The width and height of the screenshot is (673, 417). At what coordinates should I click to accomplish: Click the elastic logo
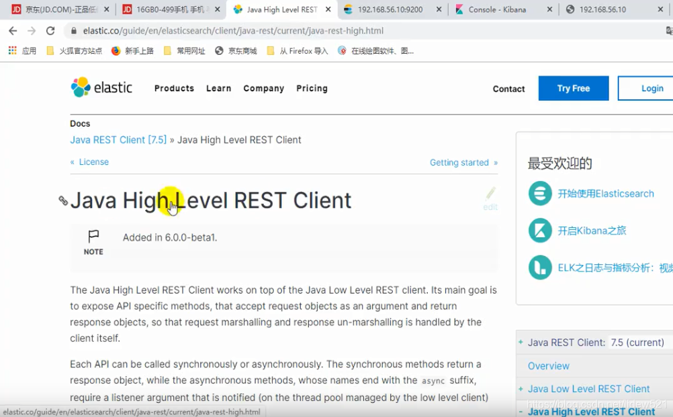101,87
